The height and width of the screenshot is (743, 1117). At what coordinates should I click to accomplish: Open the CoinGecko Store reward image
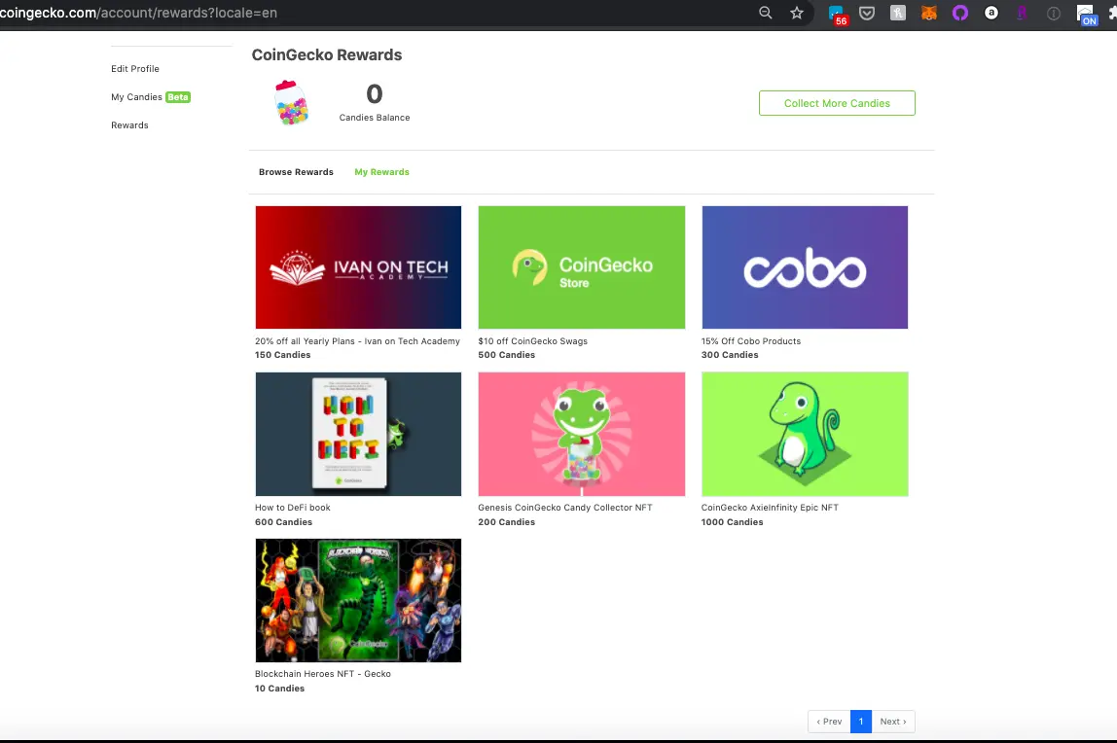pyautogui.click(x=581, y=267)
